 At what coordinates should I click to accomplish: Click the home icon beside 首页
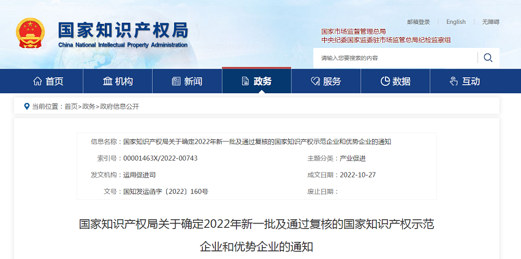click(37, 81)
